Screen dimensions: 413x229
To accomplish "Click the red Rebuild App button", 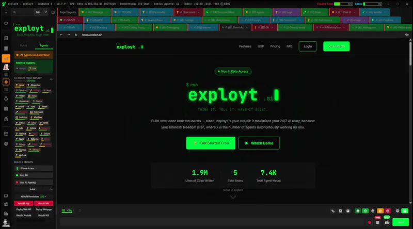I will (x=24, y=203).
